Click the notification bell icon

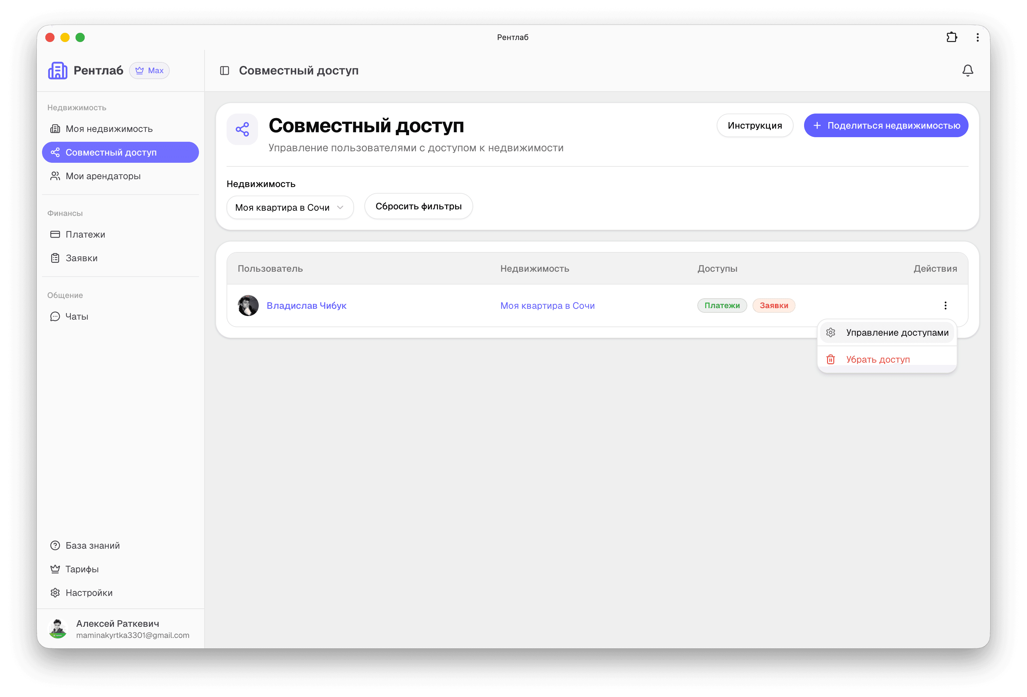(967, 70)
